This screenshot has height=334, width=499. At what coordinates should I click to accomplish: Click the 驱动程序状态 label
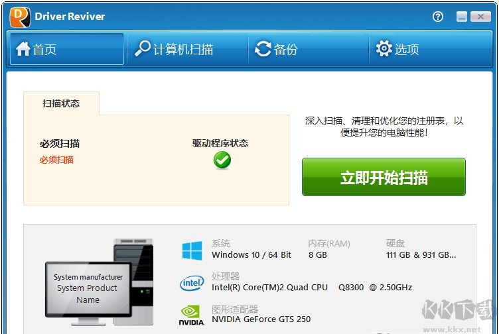tap(220, 143)
